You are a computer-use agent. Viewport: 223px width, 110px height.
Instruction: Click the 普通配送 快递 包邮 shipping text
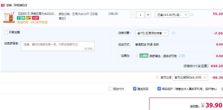147,45
